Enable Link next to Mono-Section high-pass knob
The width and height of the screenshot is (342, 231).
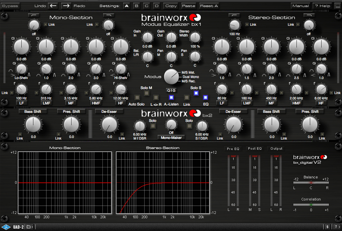click(x=45, y=24)
